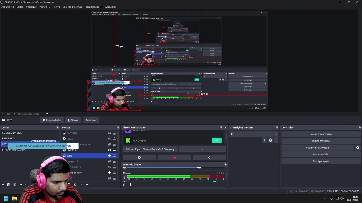Hide the LIVE PIX source
This screenshot has height=203, width=362.
point(109,150)
